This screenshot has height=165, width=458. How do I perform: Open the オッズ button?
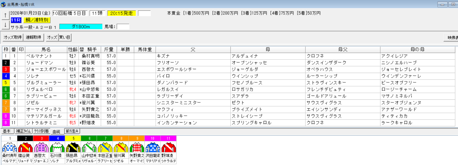52,37
